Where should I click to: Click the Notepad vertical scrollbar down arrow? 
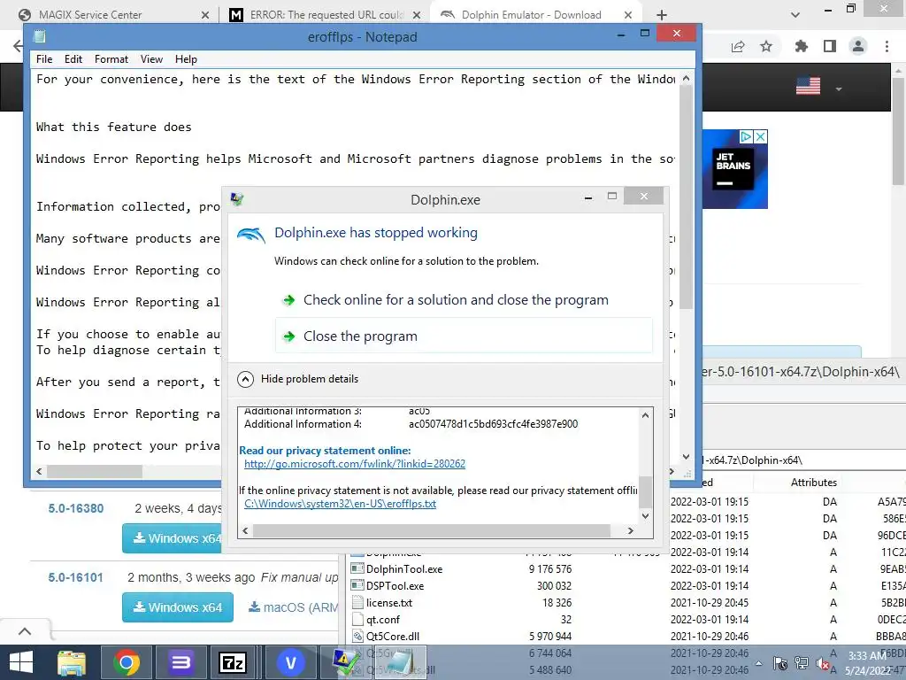(x=686, y=457)
